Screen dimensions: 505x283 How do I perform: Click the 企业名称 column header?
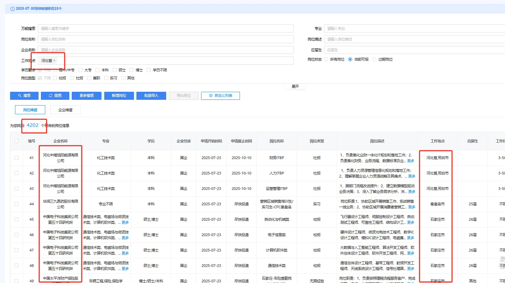61,141
